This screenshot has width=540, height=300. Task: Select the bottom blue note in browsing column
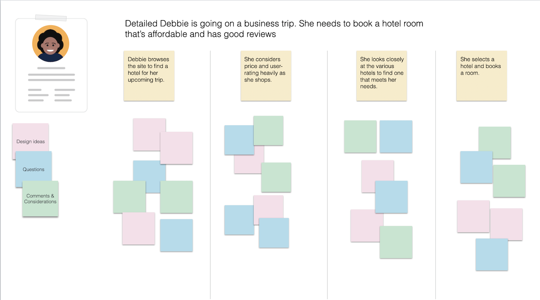pos(176,235)
